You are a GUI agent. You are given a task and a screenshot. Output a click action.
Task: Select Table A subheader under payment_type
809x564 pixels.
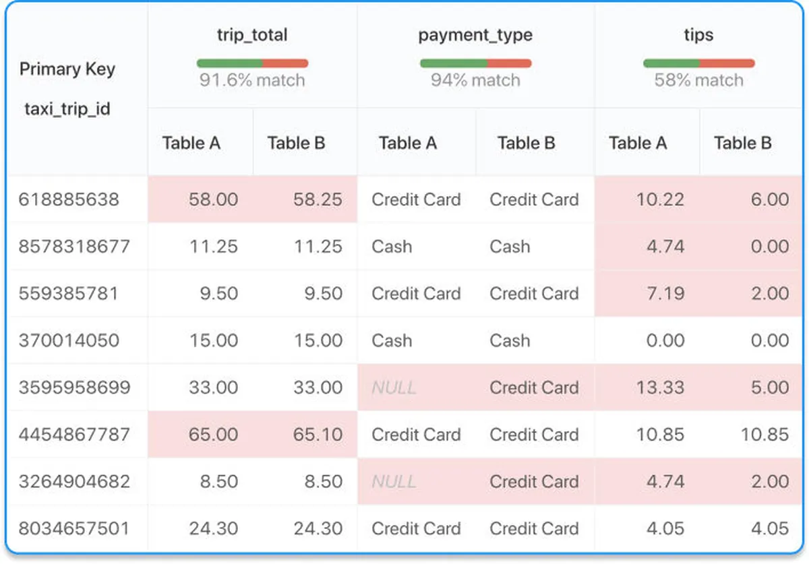[x=407, y=143]
